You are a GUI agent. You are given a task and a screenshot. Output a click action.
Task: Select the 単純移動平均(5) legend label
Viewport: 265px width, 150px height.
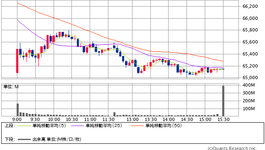click(49, 126)
